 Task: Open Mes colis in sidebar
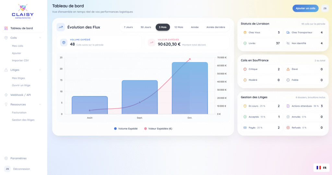[18, 46]
